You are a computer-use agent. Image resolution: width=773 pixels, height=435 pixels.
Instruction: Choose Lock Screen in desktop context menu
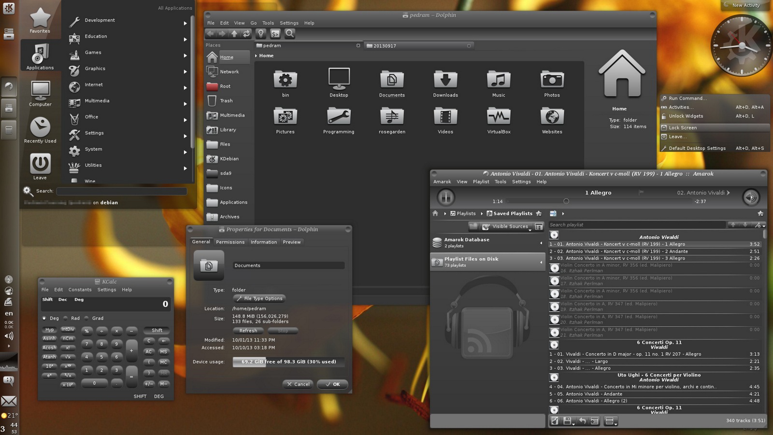[715, 128]
